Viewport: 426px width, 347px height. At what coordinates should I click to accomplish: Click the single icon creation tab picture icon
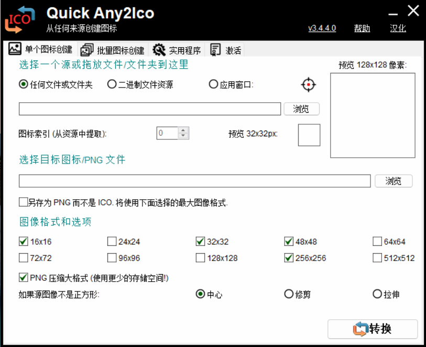click(15, 49)
